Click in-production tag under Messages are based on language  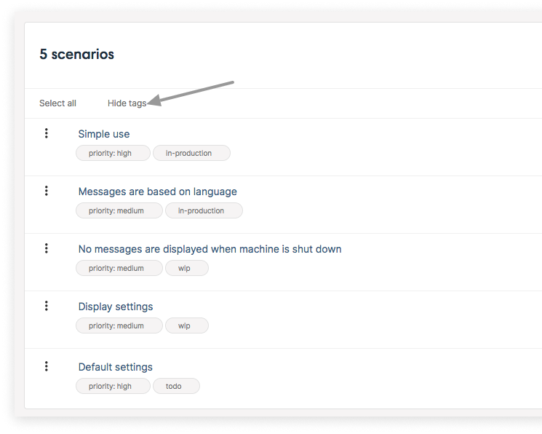point(204,210)
